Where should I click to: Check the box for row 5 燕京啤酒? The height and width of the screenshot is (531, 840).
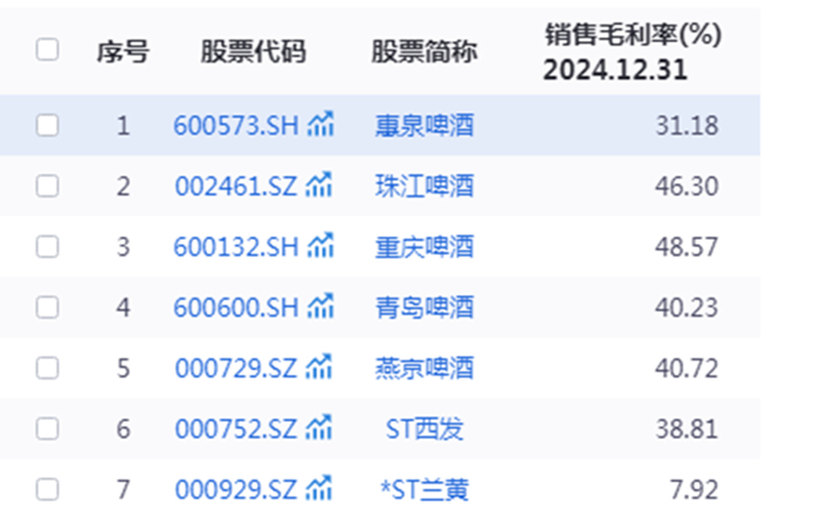tap(47, 368)
